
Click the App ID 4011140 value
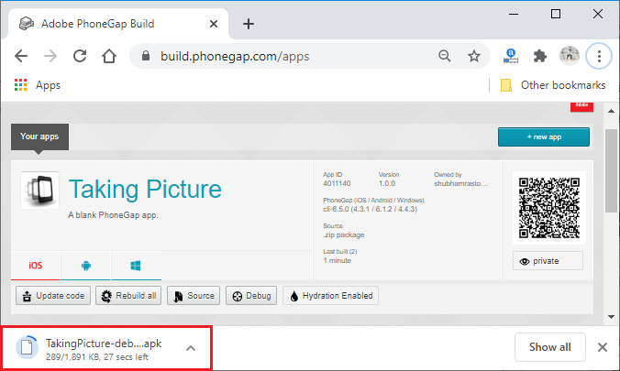pyautogui.click(x=337, y=183)
